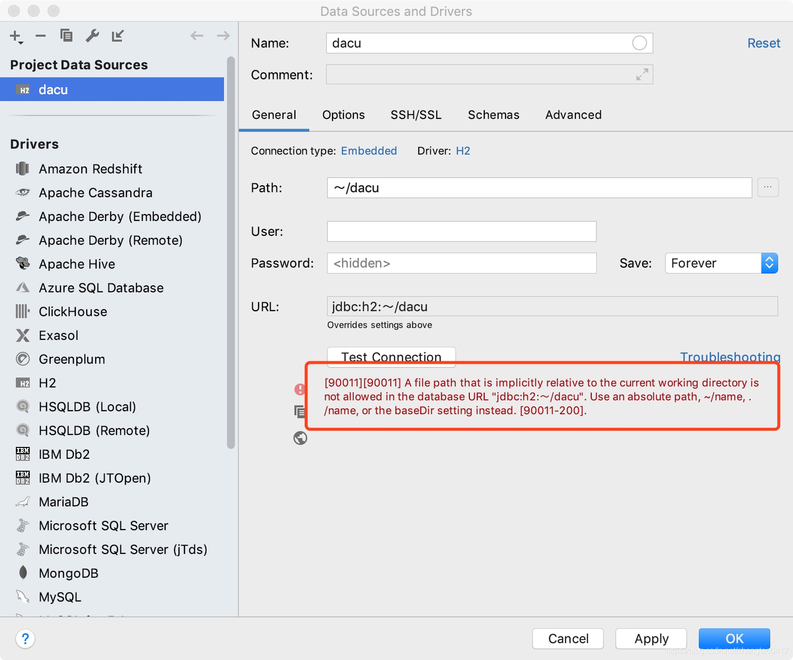The height and width of the screenshot is (660, 793).
Task: Click the ClickHouse driver icon
Action: tap(23, 311)
